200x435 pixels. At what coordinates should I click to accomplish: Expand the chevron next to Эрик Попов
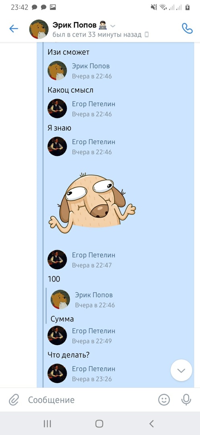pos(112,26)
